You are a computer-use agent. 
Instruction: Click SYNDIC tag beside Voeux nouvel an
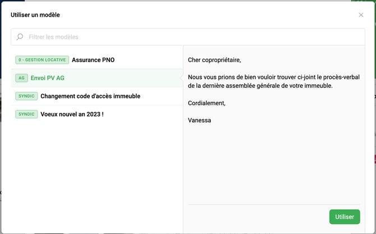(26, 114)
